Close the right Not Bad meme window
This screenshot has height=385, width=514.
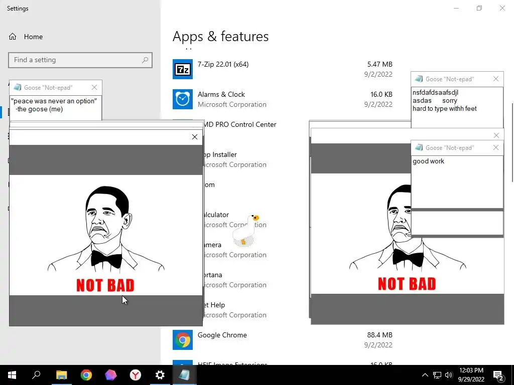496,135
